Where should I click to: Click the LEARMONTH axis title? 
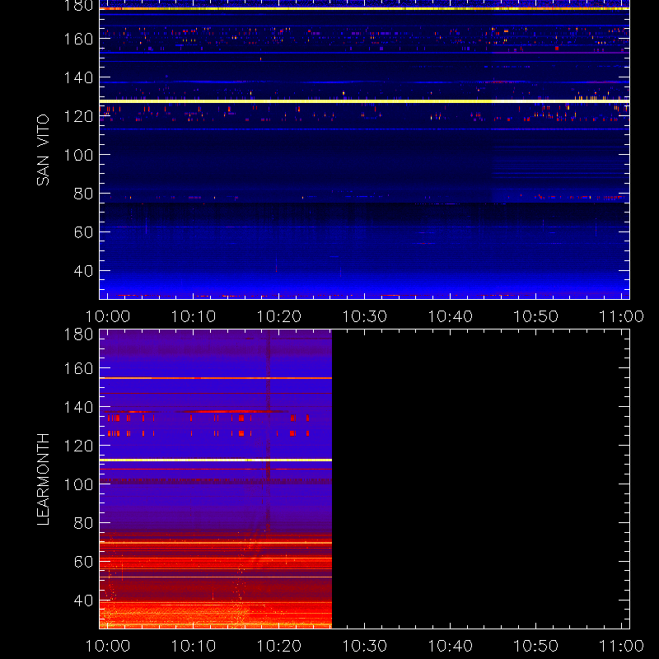coord(43,479)
